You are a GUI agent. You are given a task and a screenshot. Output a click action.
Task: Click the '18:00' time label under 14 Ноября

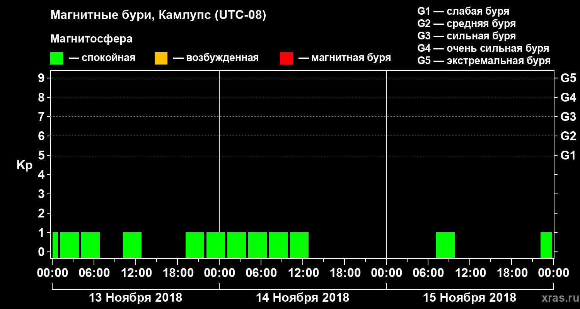click(345, 273)
